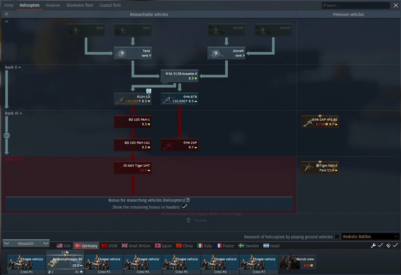Collapse top section single chevron
Viewport: 401px width, 275px height.
(x=7, y=22)
